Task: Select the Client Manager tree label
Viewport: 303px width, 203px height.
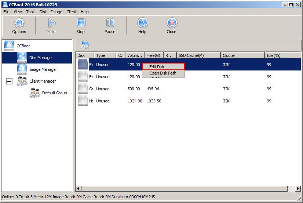Action: (x=43, y=81)
